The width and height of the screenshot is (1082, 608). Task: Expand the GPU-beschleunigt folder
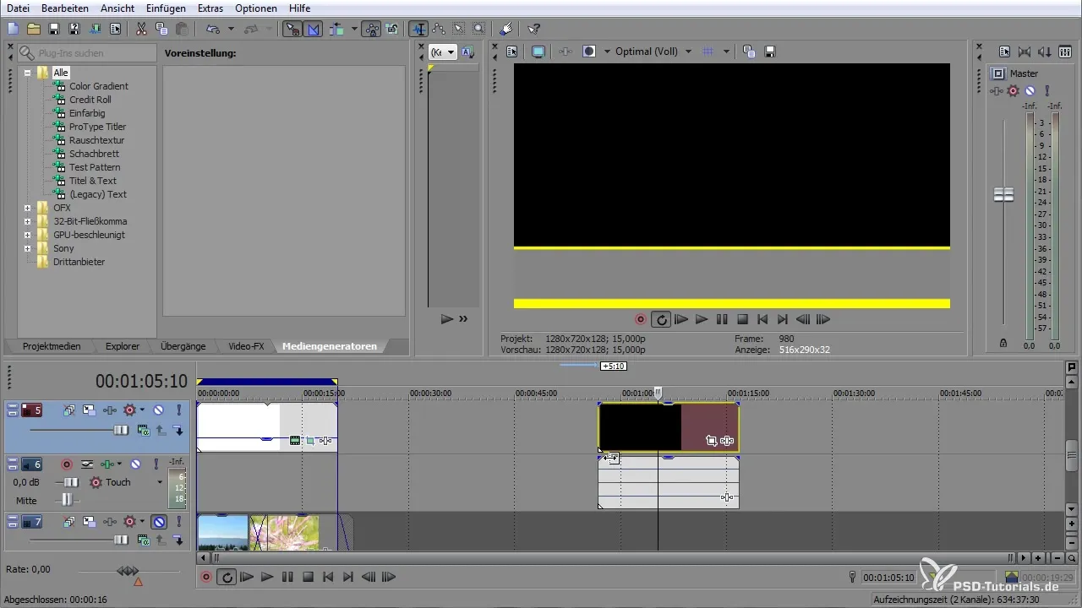point(28,235)
